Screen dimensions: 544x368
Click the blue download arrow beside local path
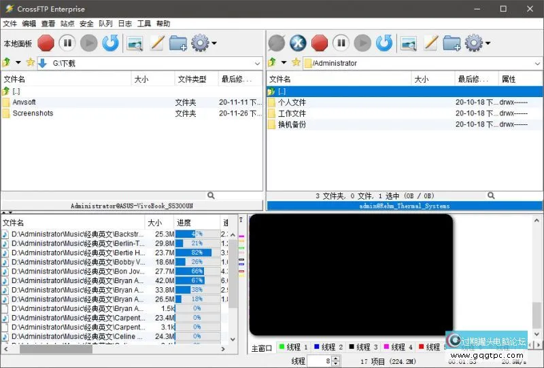point(42,63)
